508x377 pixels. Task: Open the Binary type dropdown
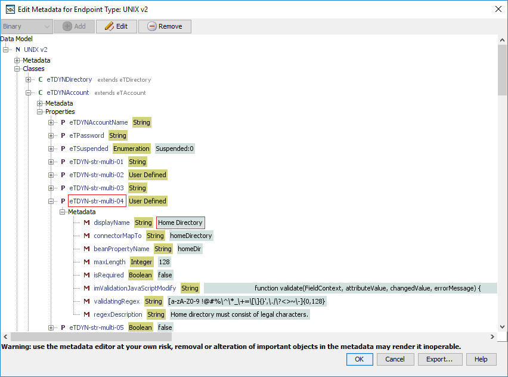(27, 26)
